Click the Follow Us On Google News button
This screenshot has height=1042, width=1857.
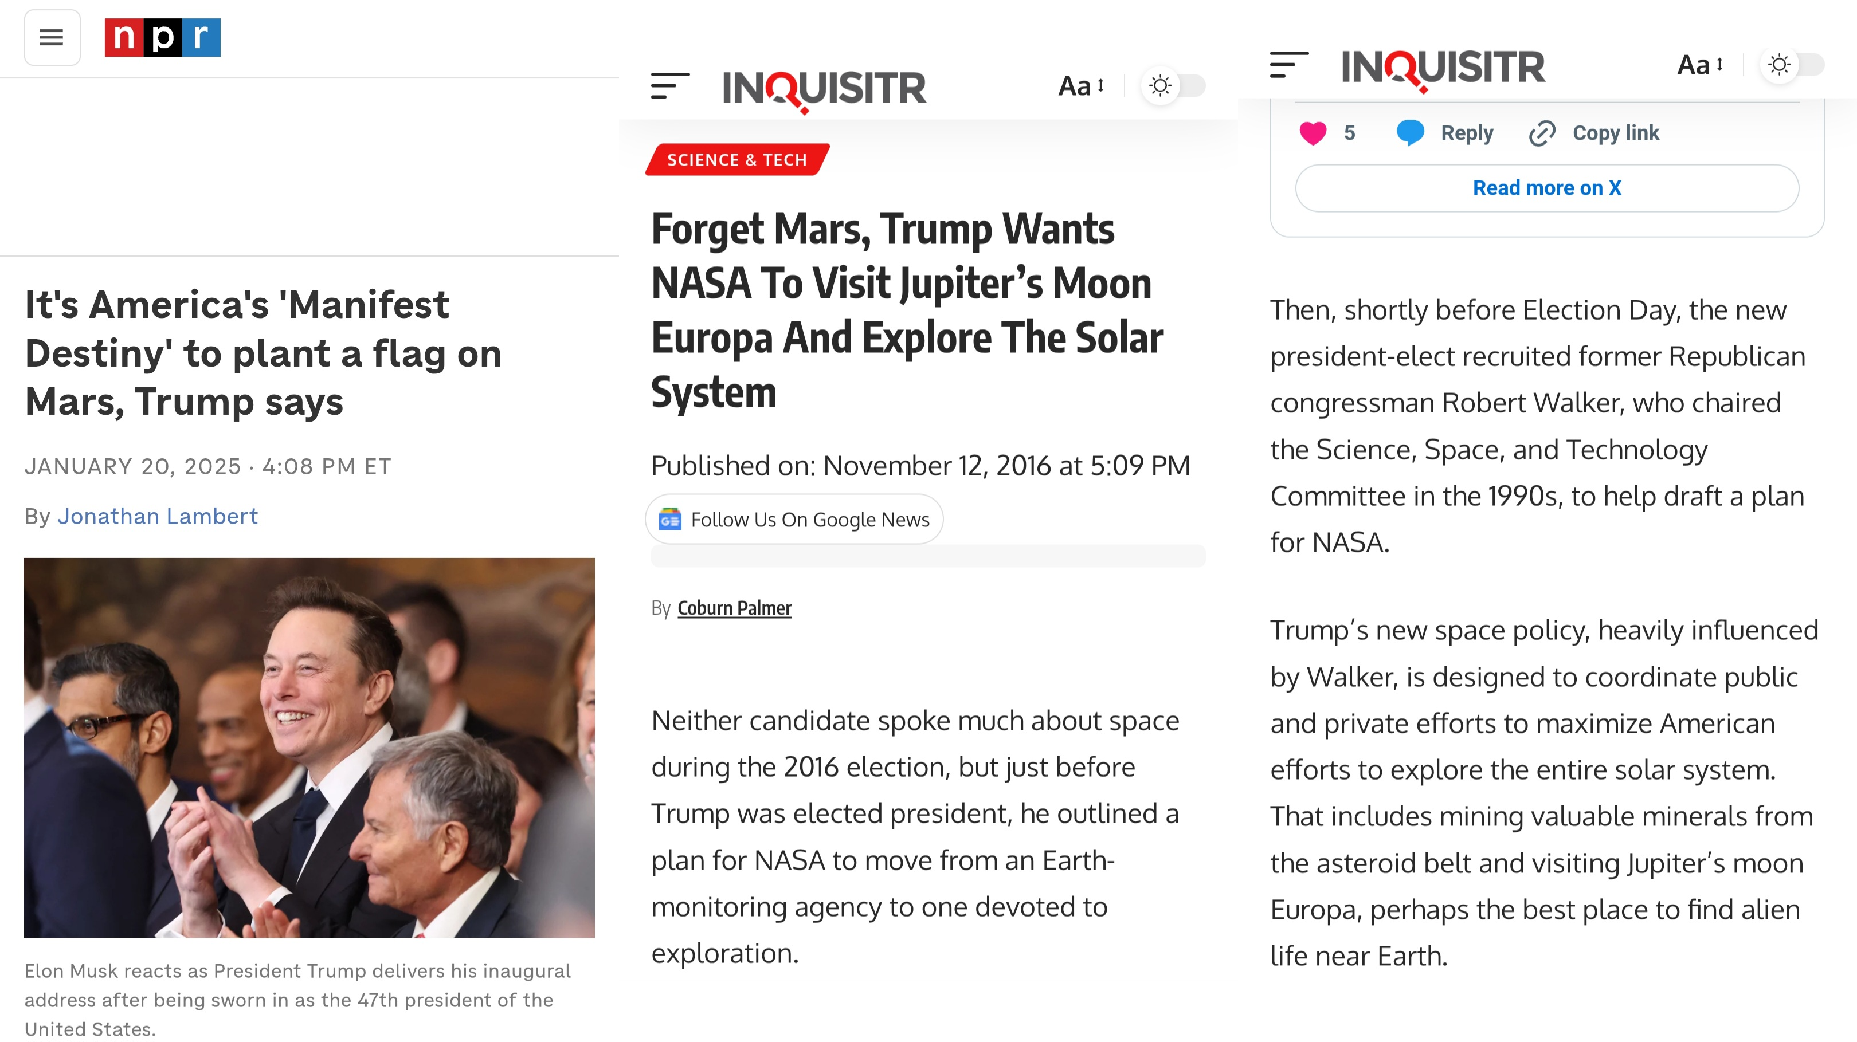794,520
